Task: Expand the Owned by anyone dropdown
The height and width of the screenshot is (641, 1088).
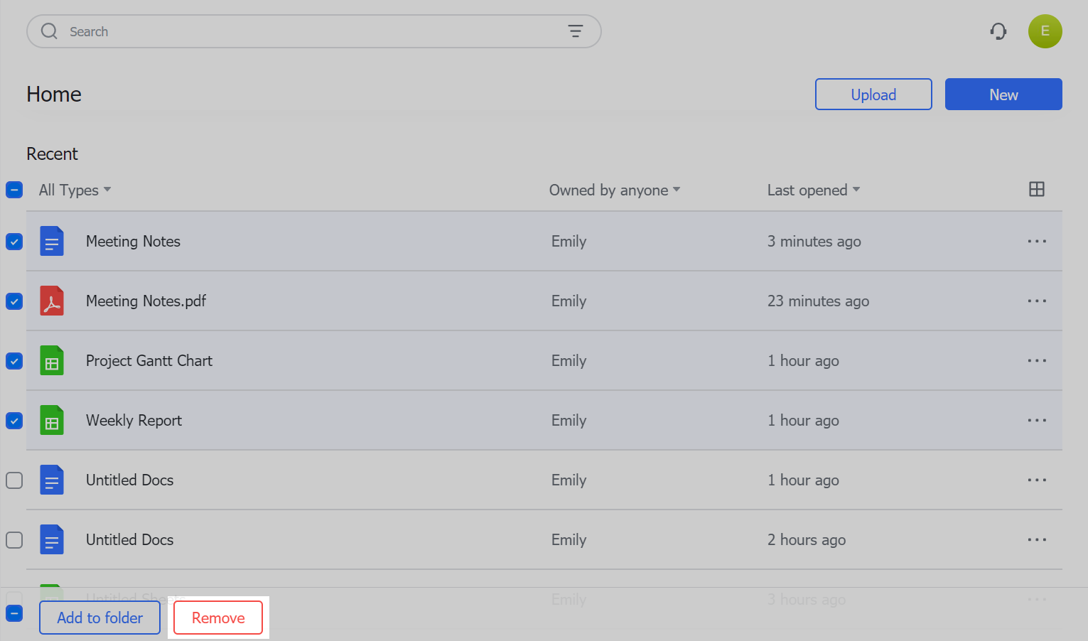Action: (x=615, y=190)
